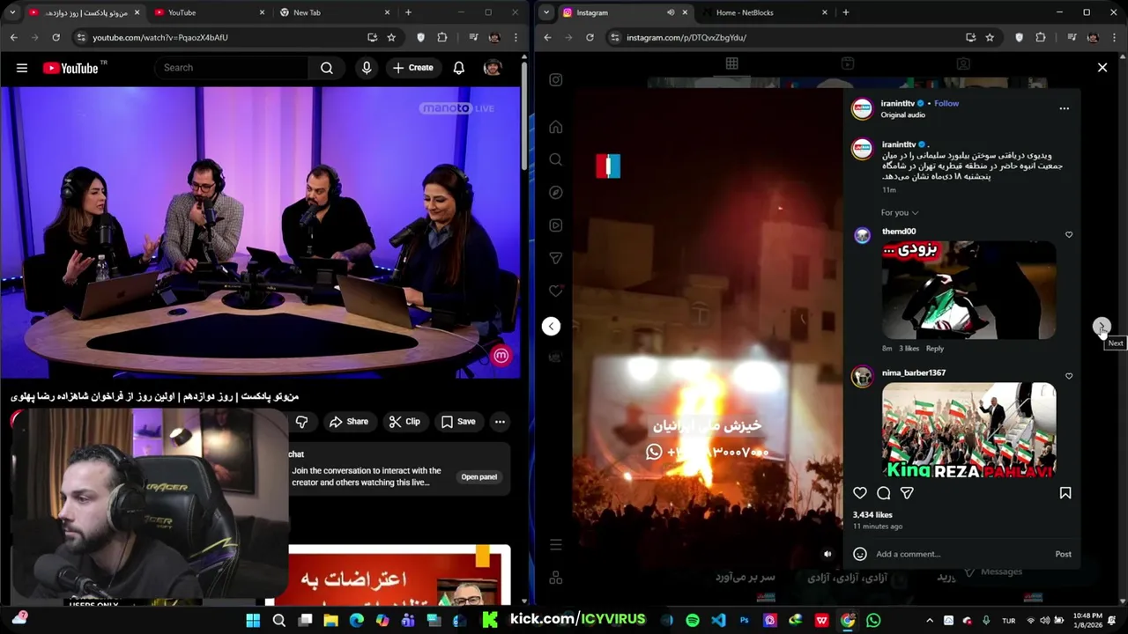Screen dimensions: 1128x634
Task: Like the themd00 comment
Action: point(1069,235)
